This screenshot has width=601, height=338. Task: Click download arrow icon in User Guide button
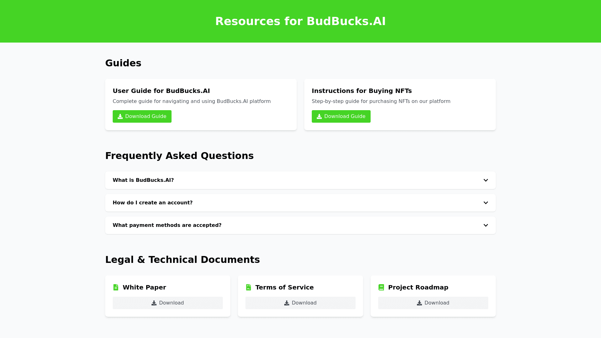(120, 116)
